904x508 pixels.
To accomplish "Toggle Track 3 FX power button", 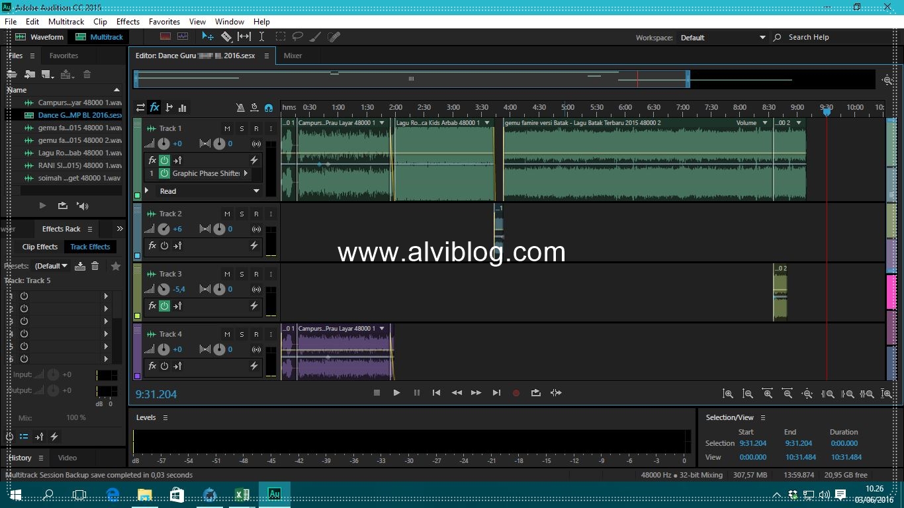I will coord(164,306).
